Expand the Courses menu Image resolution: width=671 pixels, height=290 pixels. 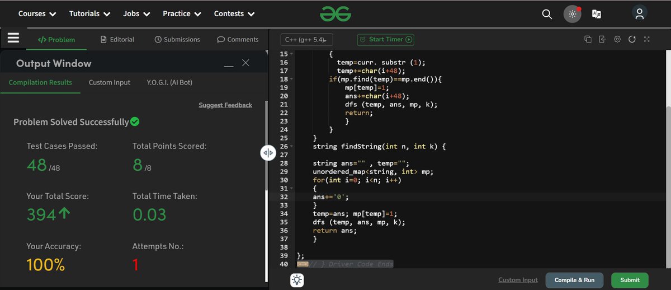[37, 13]
